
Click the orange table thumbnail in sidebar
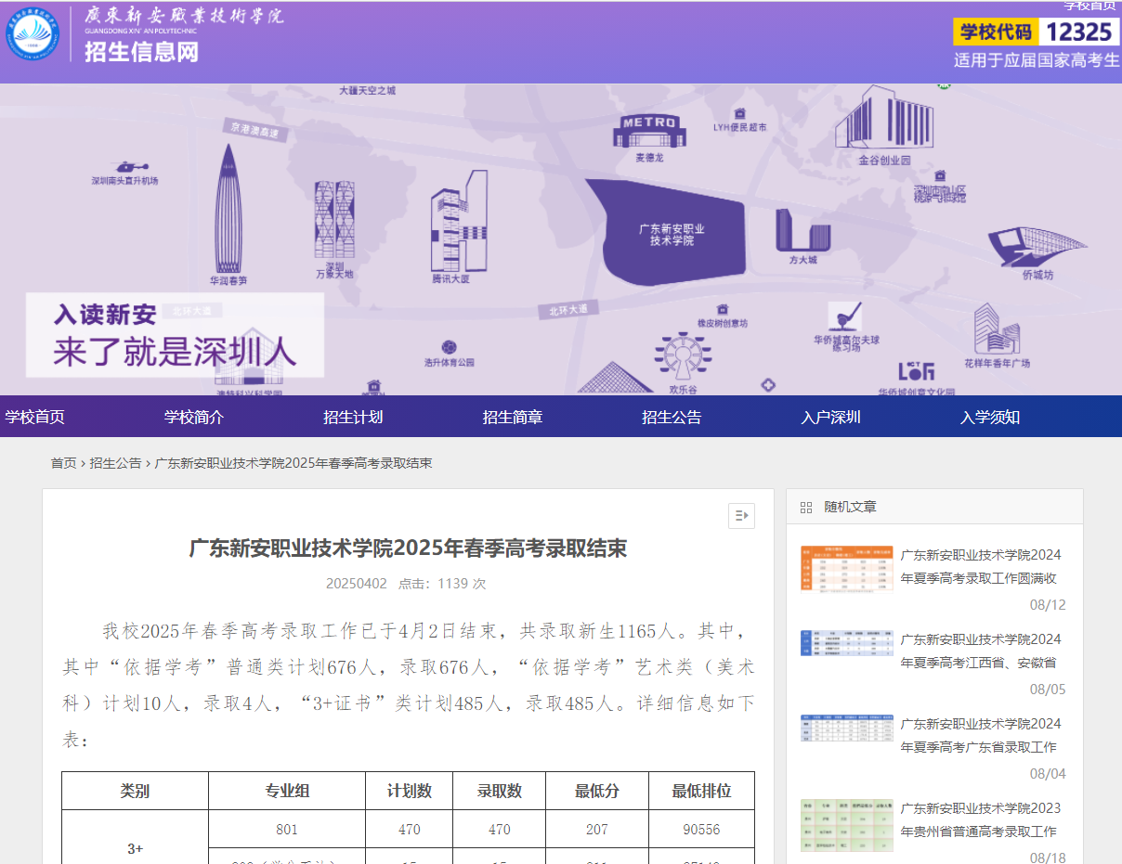tap(845, 567)
